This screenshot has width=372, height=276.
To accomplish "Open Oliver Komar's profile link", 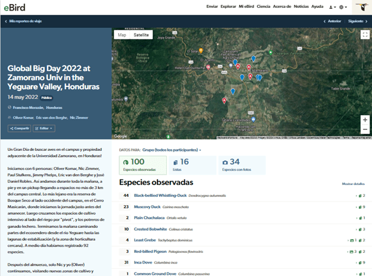I will [x=23, y=117].
